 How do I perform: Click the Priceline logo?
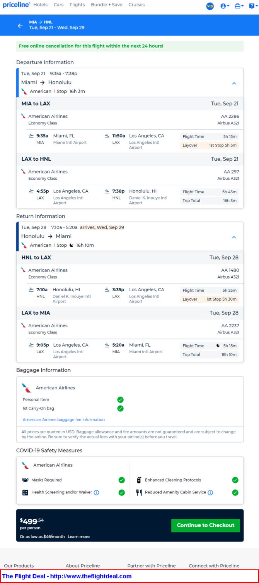click(17, 5)
